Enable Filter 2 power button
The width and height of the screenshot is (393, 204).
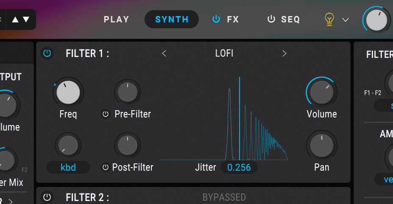click(x=47, y=197)
